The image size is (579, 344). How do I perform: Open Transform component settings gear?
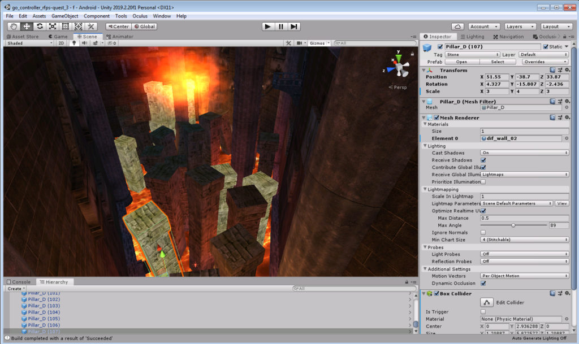point(568,70)
